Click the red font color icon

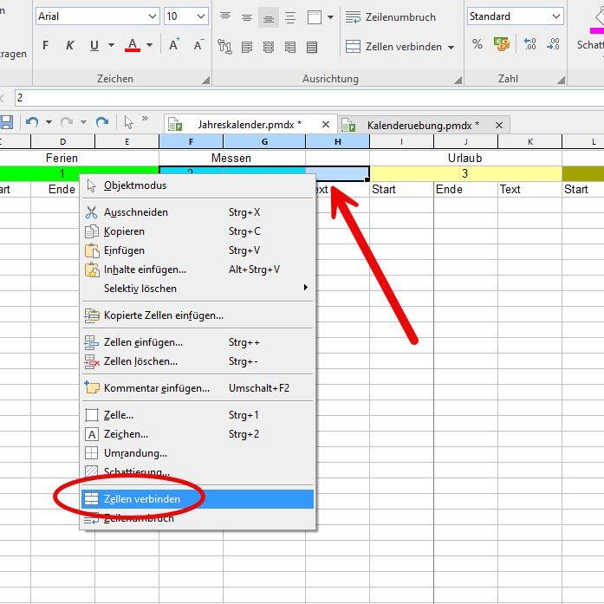click(x=133, y=45)
